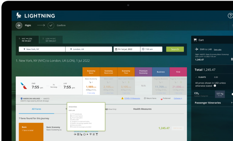Viewport: 233px width, 141px height.
Task: Choose Main Cabin Flexible 3,105 USD fare cell
Action: pyautogui.click(x=126, y=86)
